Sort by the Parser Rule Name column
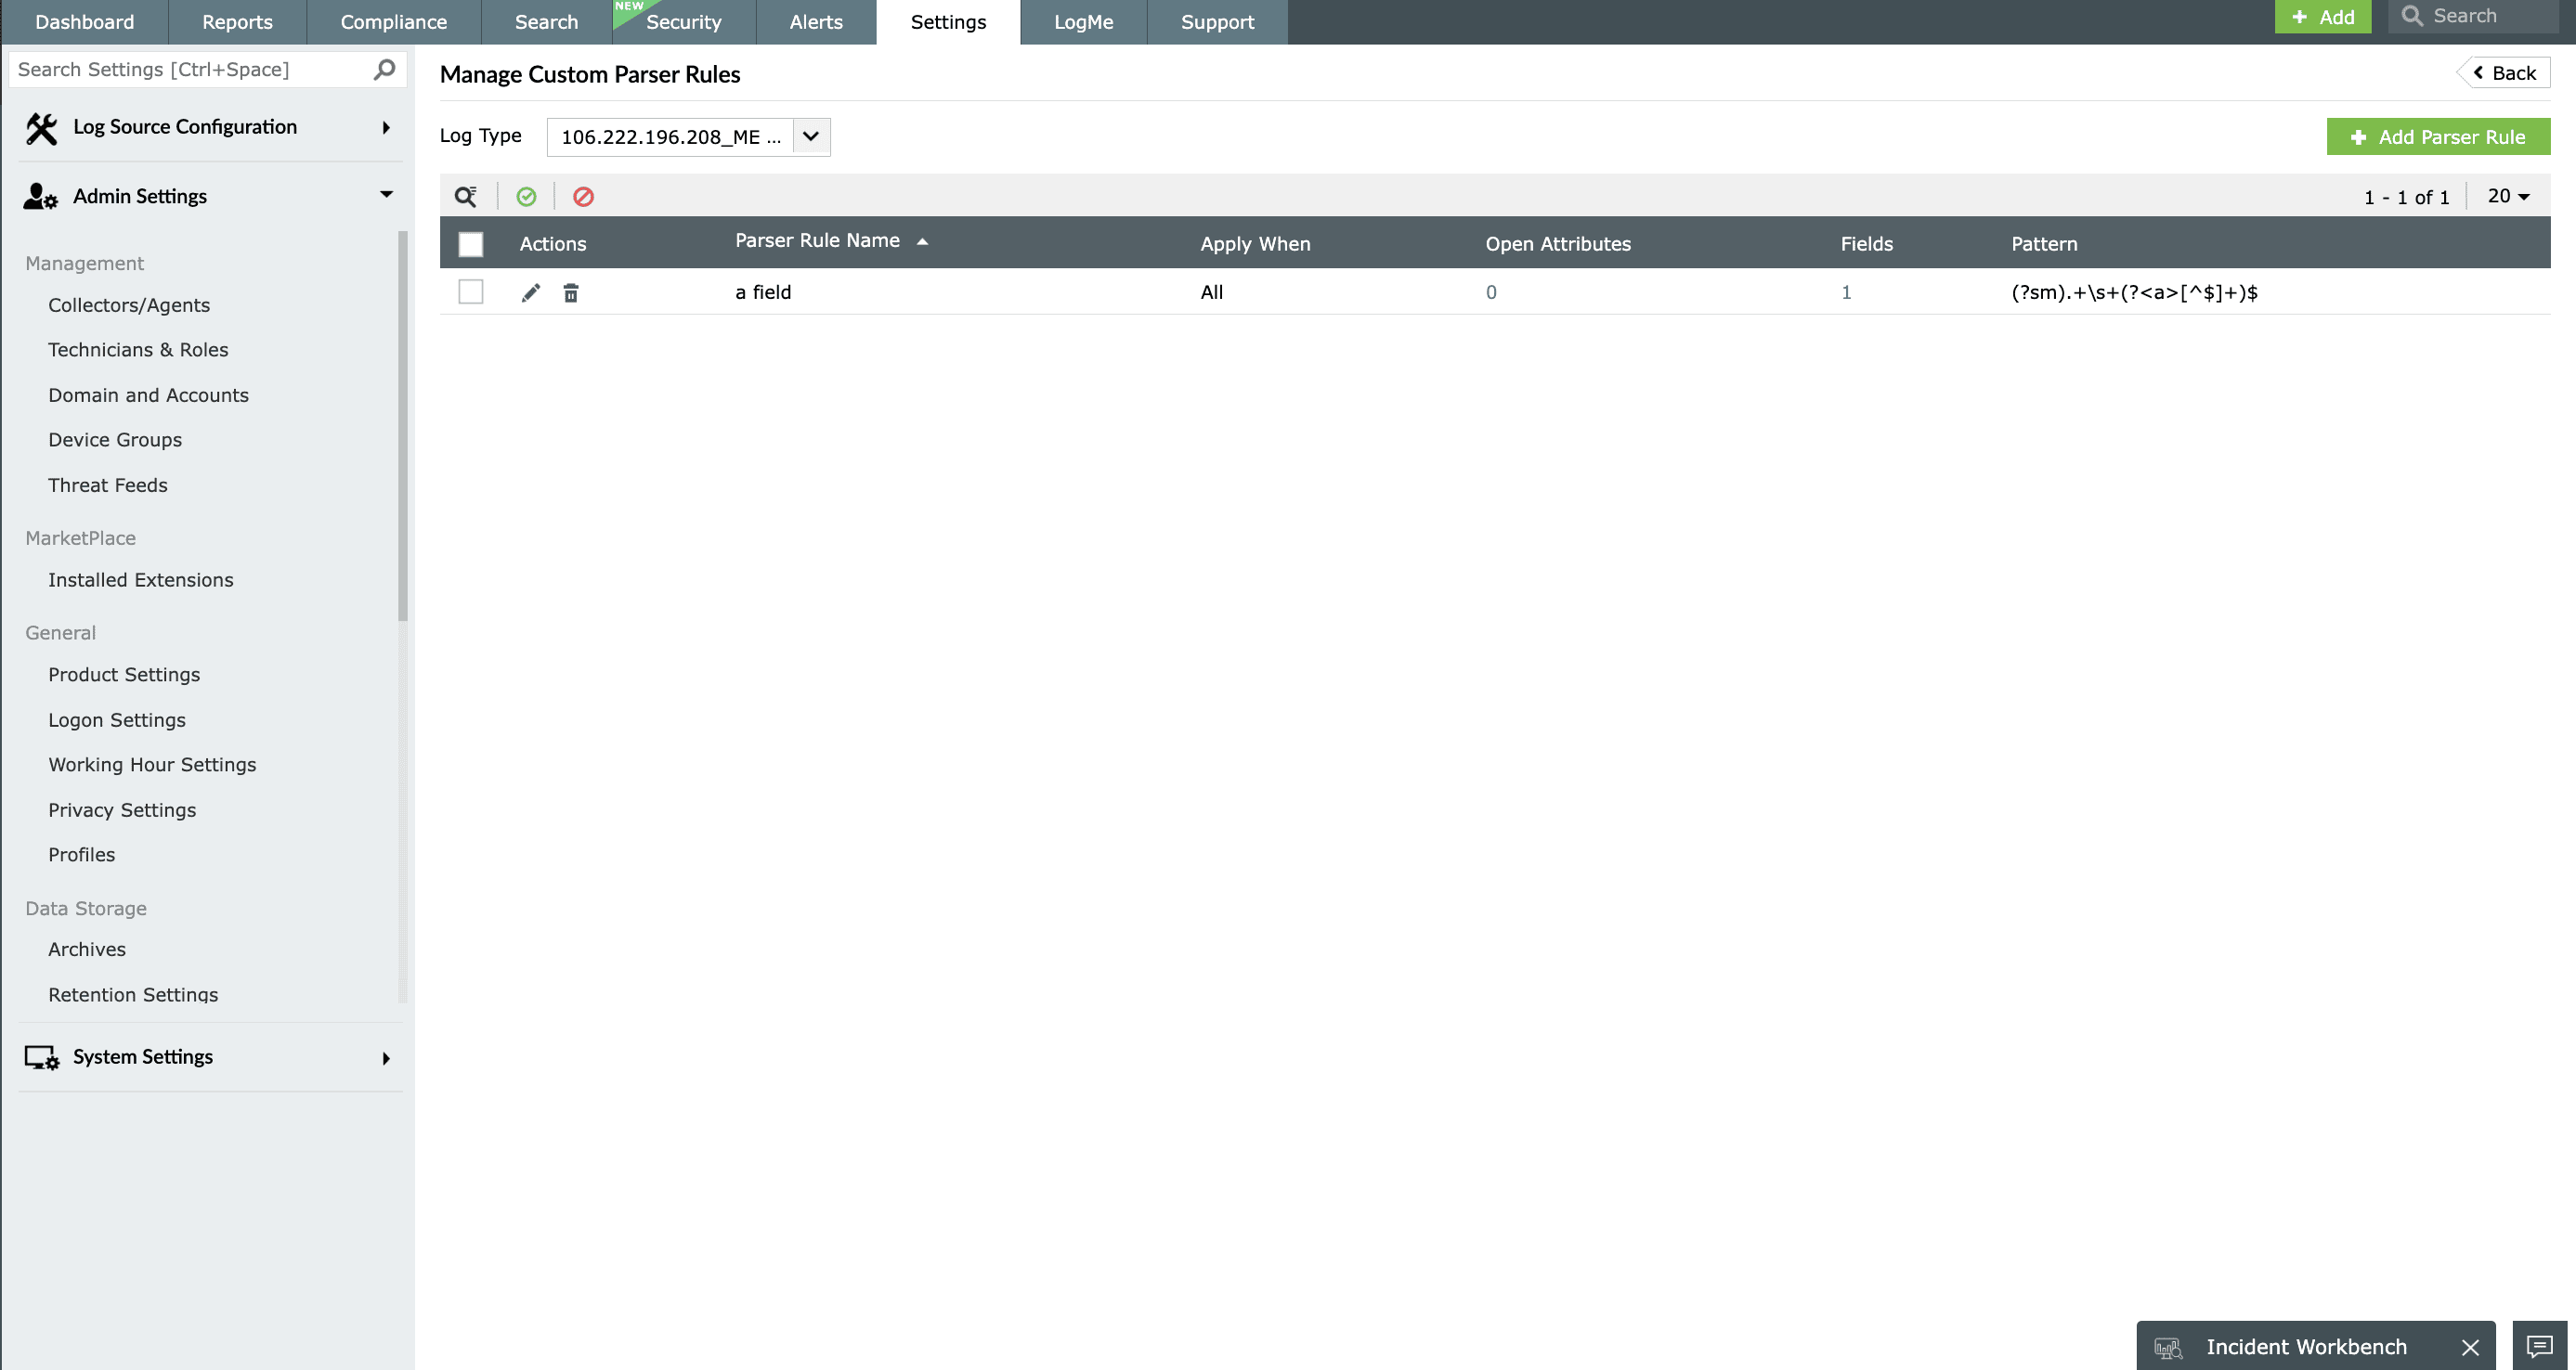The image size is (2576, 1370). point(817,240)
